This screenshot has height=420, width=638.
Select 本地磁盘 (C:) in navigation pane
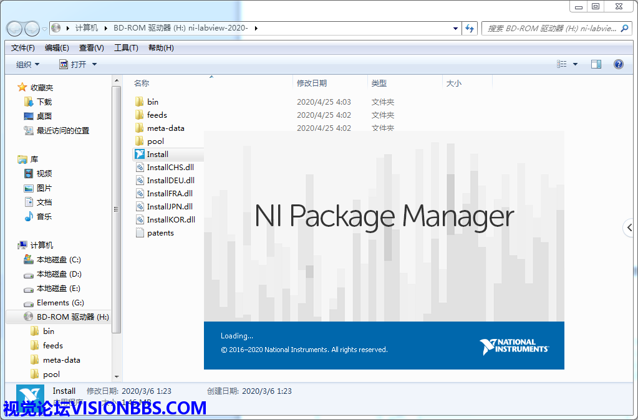[59, 260]
